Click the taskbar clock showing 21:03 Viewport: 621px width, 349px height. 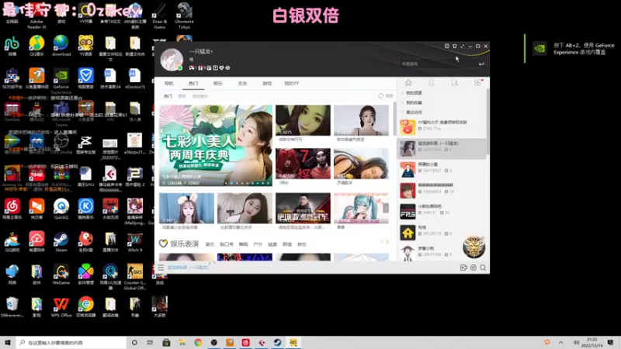pyautogui.click(x=592, y=342)
